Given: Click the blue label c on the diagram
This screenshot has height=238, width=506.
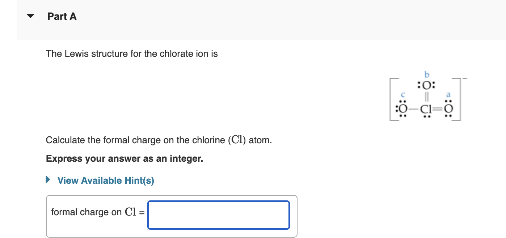Looking at the screenshot, I should (402, 95).
